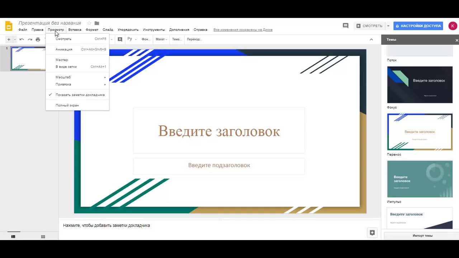The height and width of the screenshot is (258, 459).
Task: Open the Ру input tools button
Action: click(129, 39)
